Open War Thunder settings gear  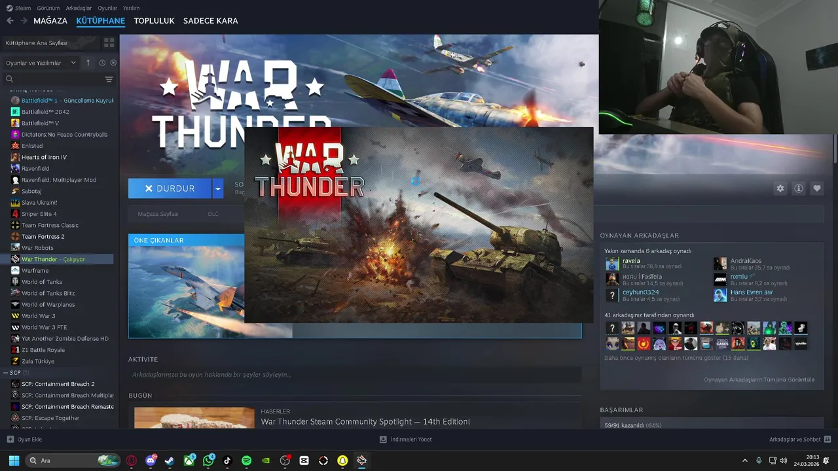780,188
